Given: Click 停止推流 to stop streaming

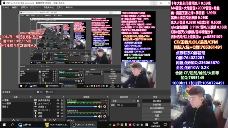Looking at the screenshot, I should pos(156,101).
